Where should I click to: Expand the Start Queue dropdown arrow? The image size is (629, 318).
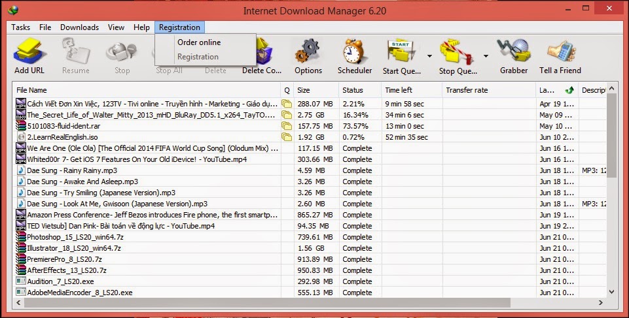pyautogui.click(x=429, y=56)
